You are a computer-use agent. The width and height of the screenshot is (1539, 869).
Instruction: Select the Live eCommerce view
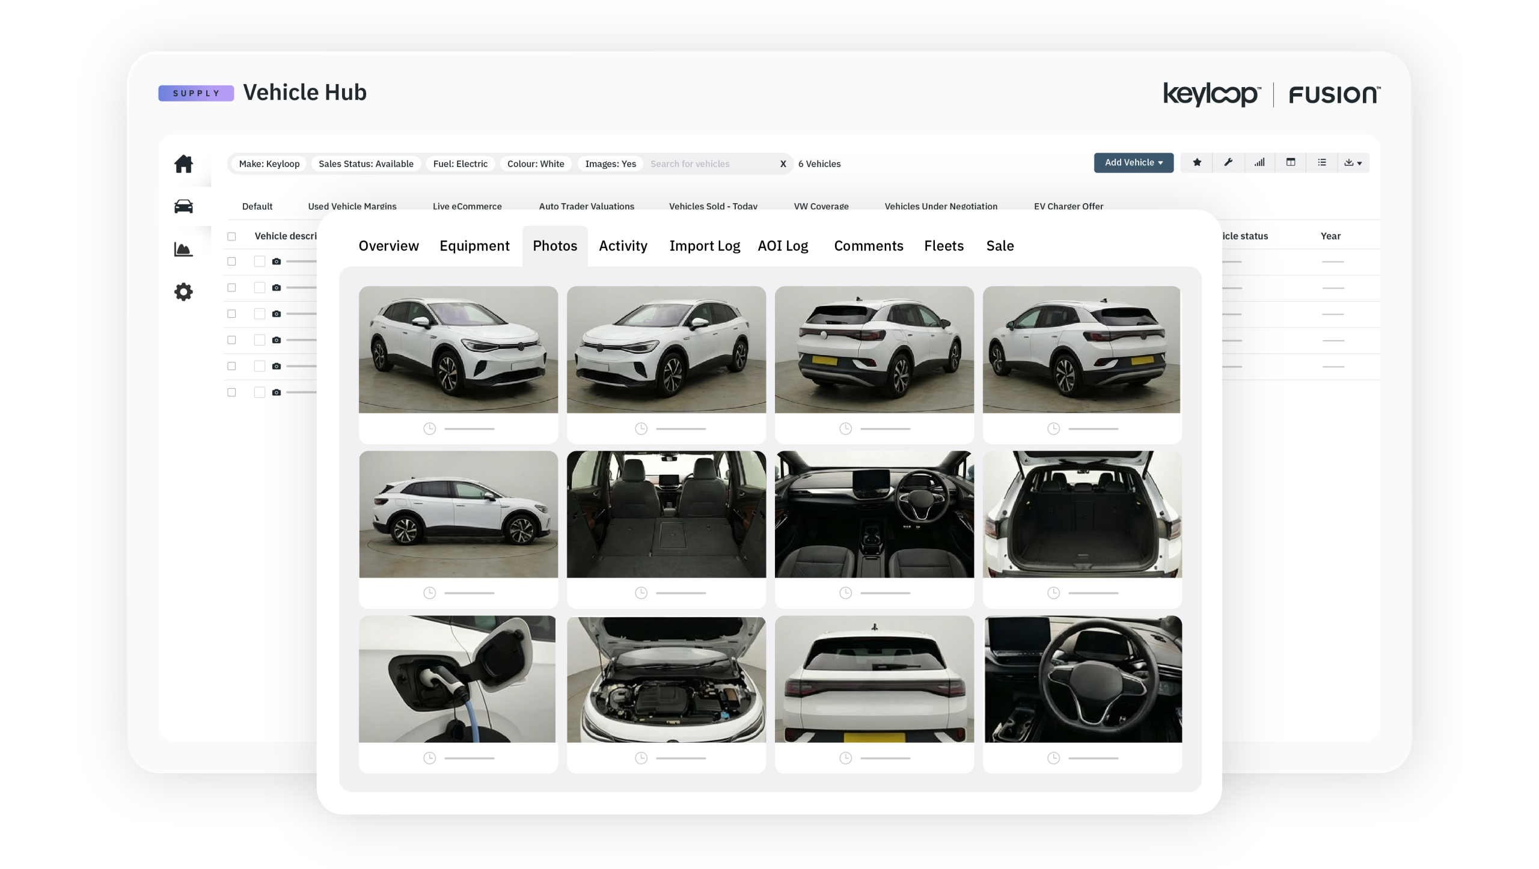click(x=467, y=206)
